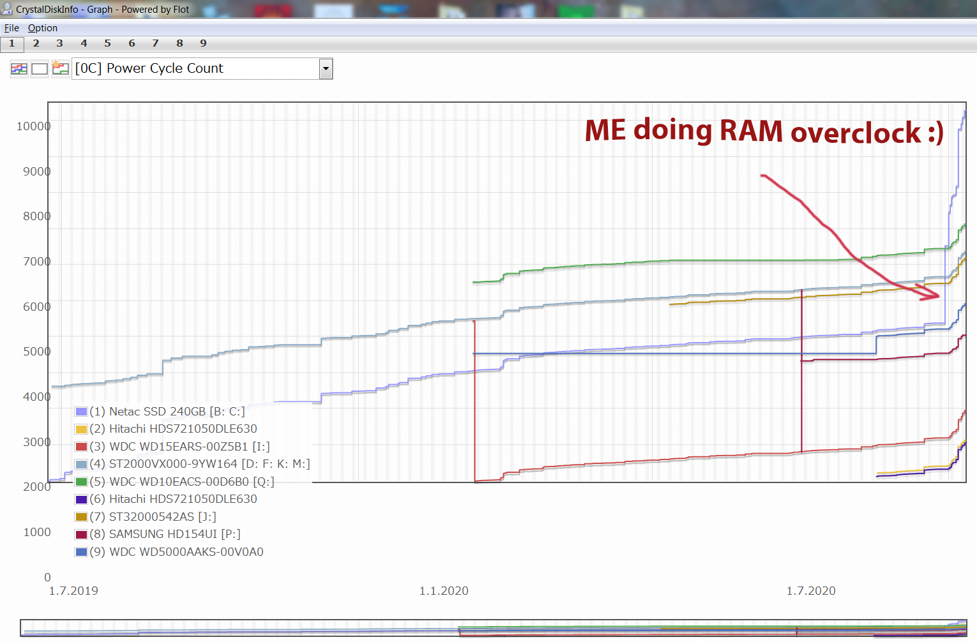Click the Netac SSD 240GB legend color swatch
The height and width of the screenshot is (642, 977).
[81, 412]
